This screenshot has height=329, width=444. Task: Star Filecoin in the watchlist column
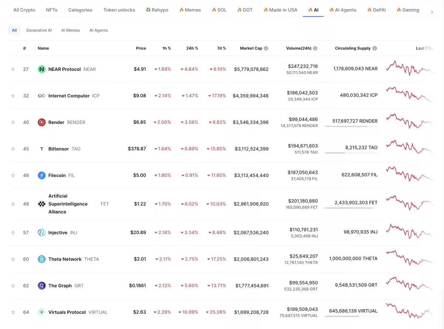click(x=13, y=175)
